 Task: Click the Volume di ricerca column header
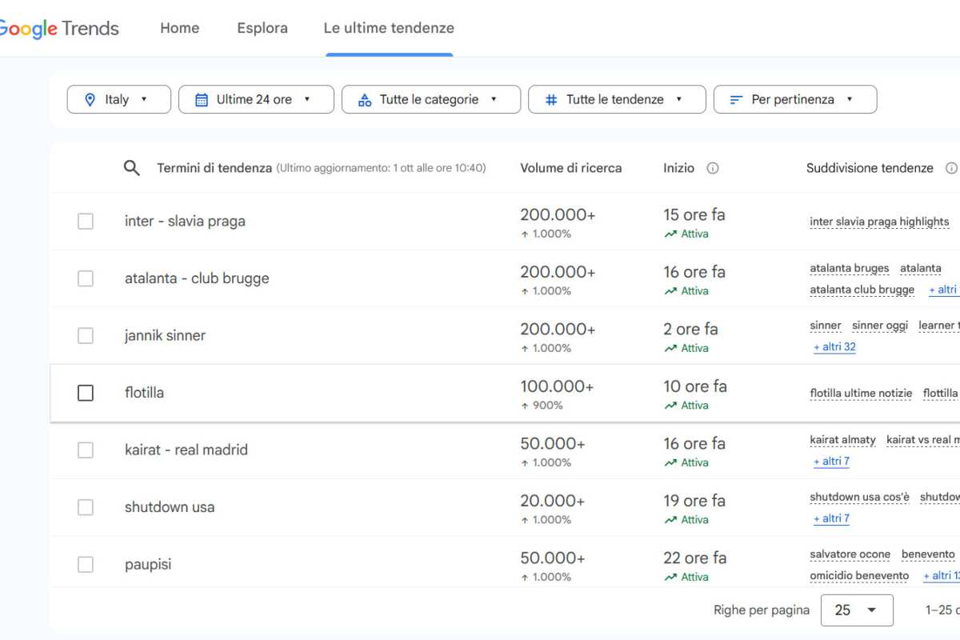click(570, 168)
